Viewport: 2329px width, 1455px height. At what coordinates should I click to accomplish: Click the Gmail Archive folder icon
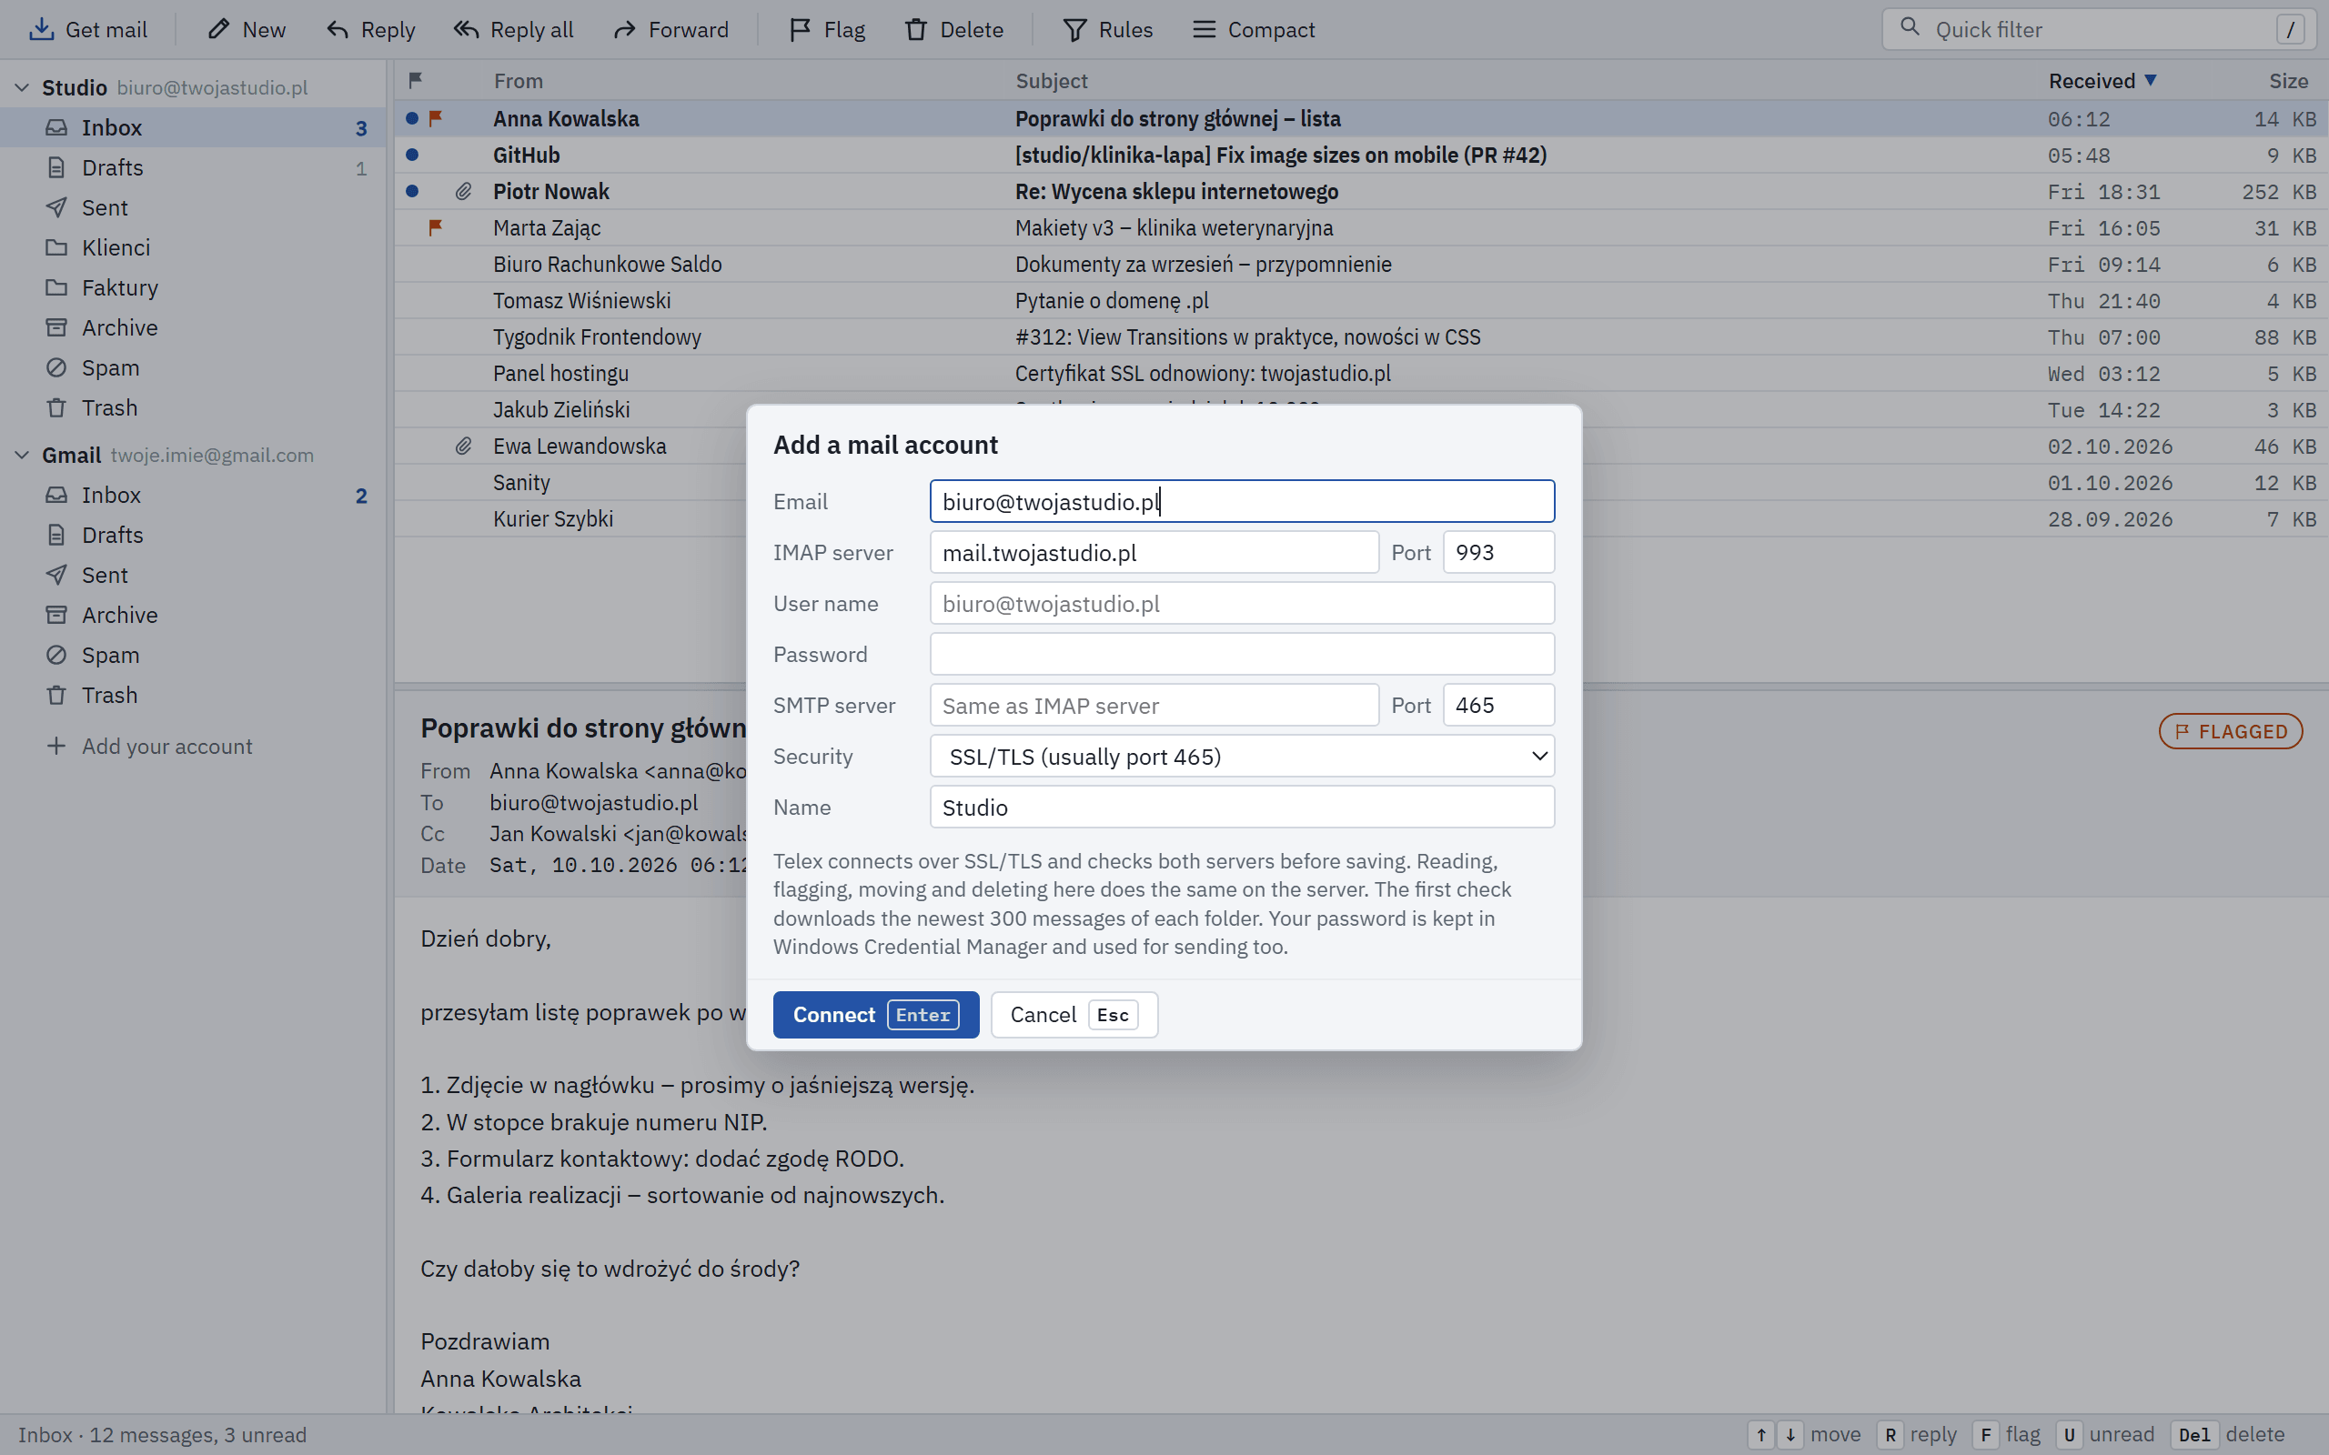[x=56, y=615]
